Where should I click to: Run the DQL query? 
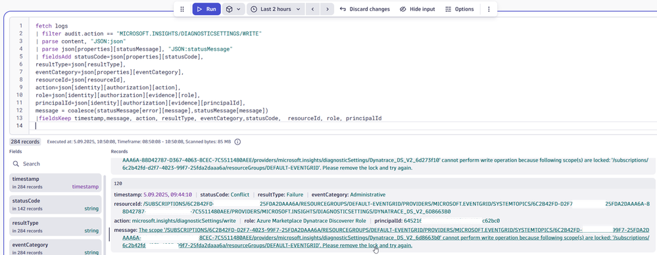(x=207, y=9)
